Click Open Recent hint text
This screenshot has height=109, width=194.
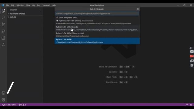112,82
